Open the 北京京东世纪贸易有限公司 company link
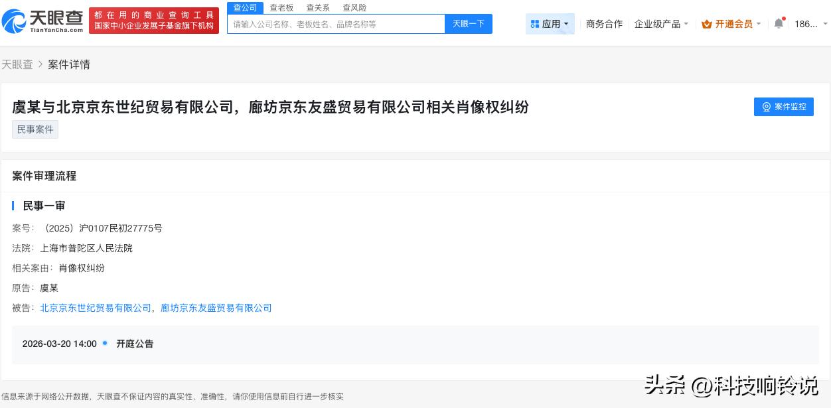831x408 pixels. [x=95, y=308]
